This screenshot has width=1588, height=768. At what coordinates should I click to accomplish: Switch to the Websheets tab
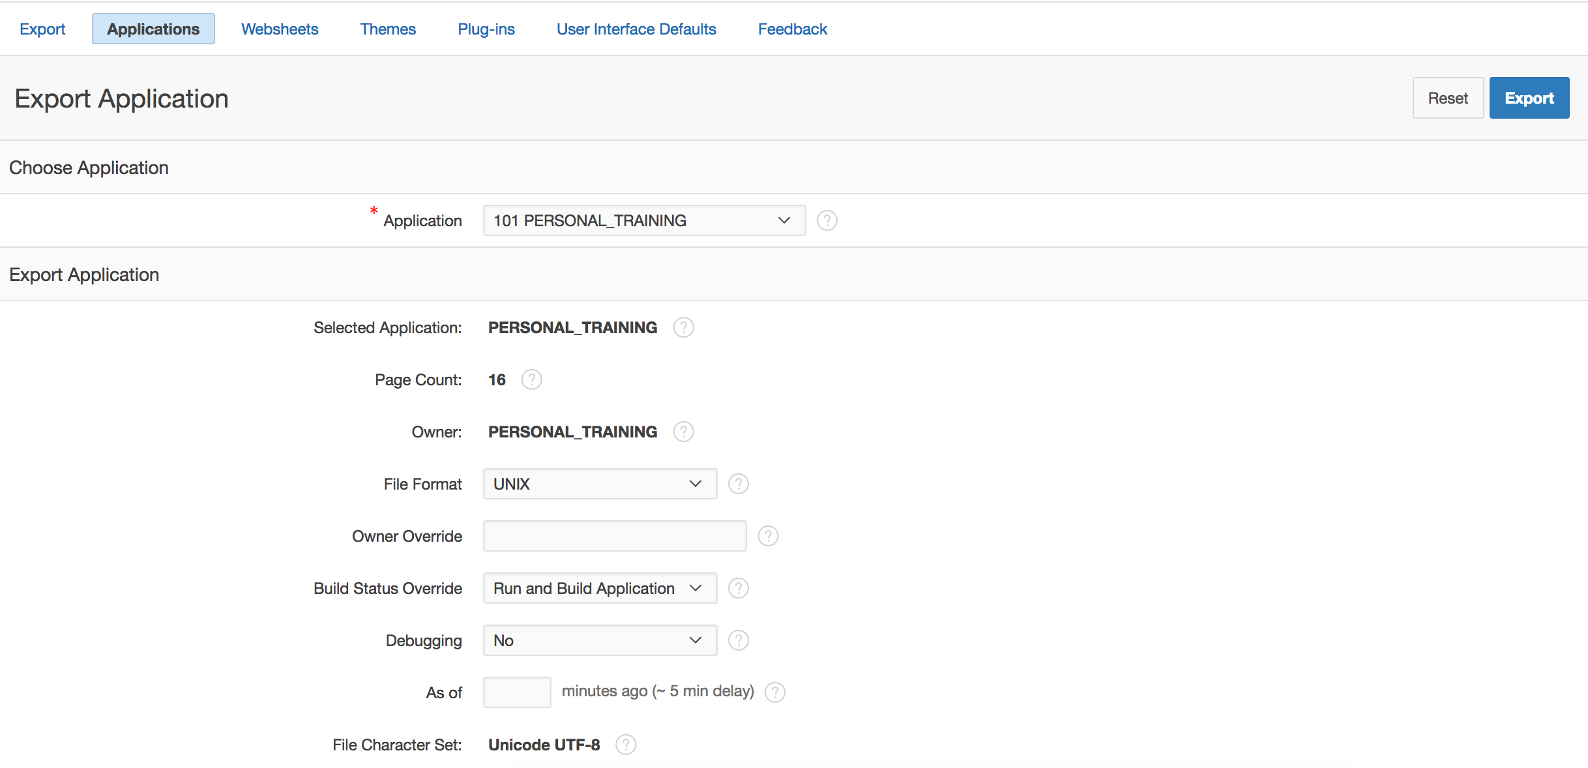[280, 29]
